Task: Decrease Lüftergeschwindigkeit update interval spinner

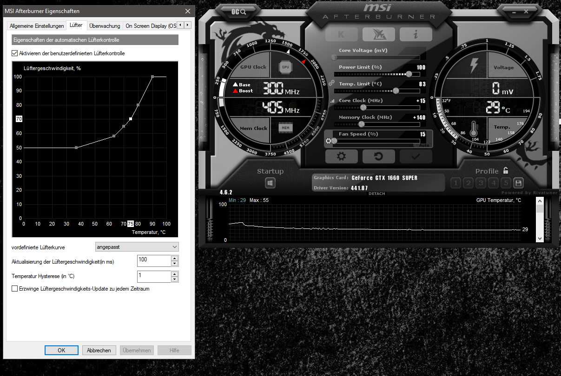Action: coord(174,264)
